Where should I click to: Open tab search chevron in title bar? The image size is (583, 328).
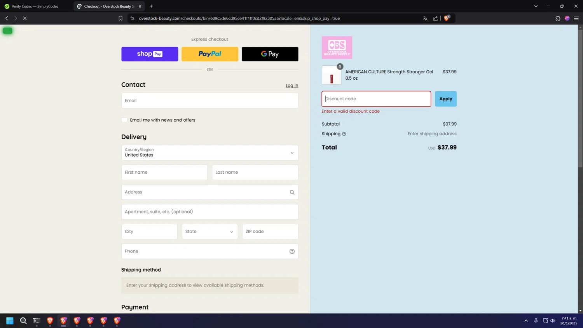(536, 6)
